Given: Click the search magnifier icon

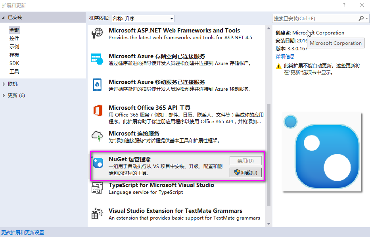Looking at the screenshot, I should tap(361, 18).
